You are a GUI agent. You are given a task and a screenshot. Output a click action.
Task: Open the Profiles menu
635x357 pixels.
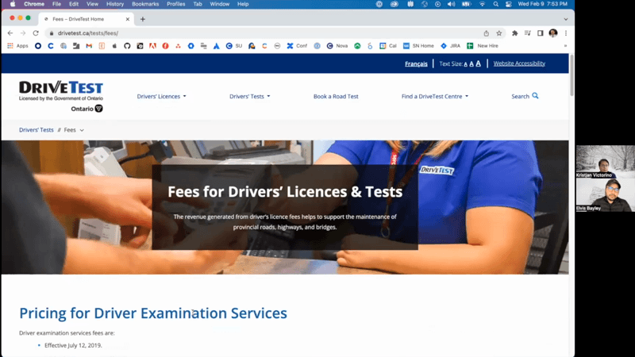coord(175,4)
